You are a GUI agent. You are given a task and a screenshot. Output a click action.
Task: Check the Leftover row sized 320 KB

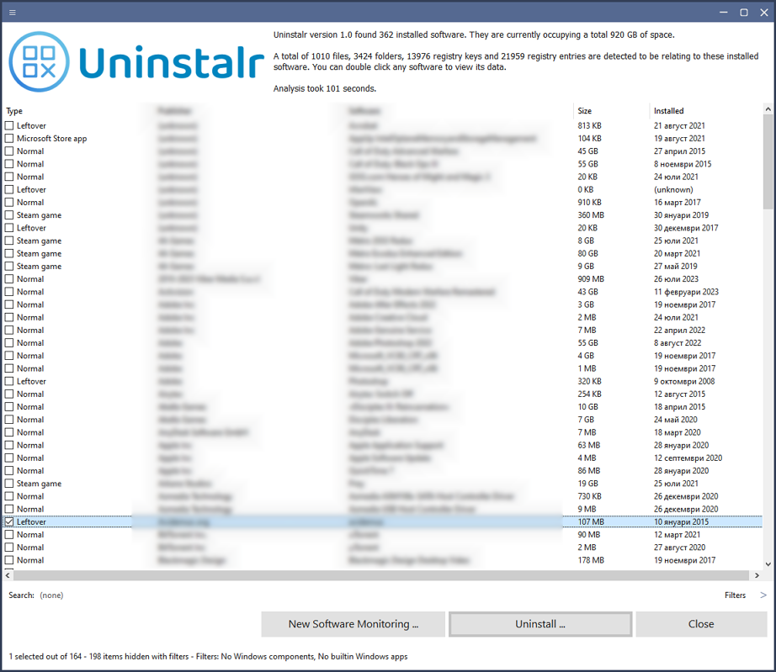[x=9, y=381]
